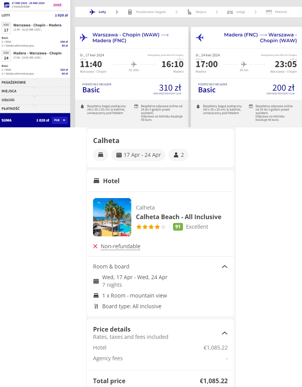This screenshot has height=387, width=302.
Task: Open the 17 Apr - 24 Apr date chip
Action: (x=139, y=155)
